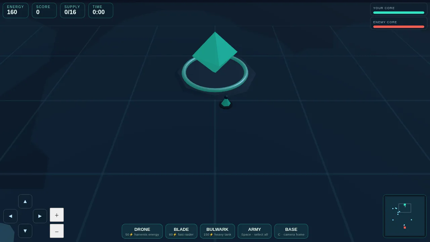The width and height of the screenshot is (430, 242).
Task: Click the Supply counter showing 0/16
Action: click(73, 10)
